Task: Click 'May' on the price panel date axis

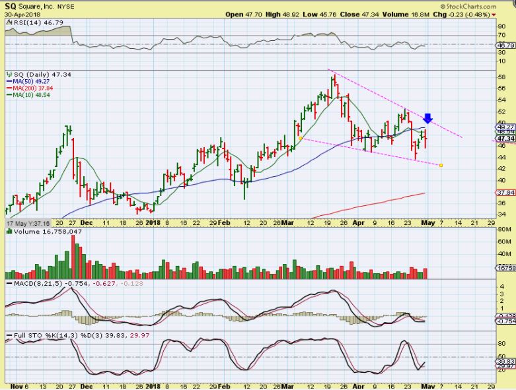Action: [x=428, y=223]
